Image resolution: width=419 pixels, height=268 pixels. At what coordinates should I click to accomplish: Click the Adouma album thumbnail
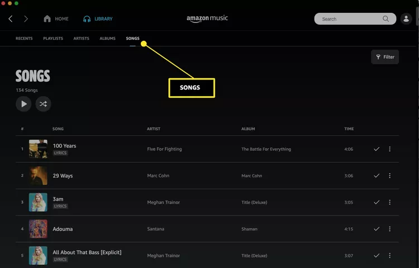point(38,229)
